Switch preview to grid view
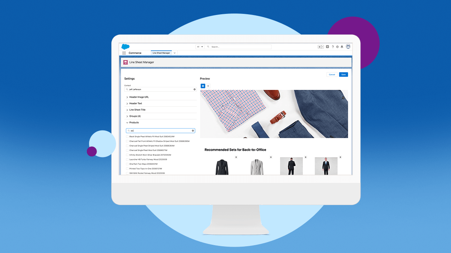Viewport: 451px width, 253px height. point(203,86)
